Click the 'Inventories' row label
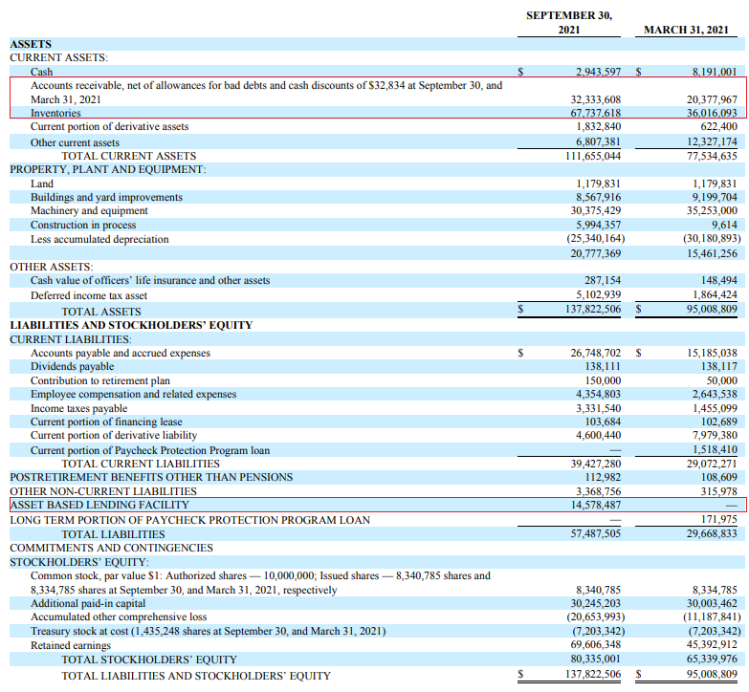Image resolution: width=749 pixels, height=692 pixels. 55,113
